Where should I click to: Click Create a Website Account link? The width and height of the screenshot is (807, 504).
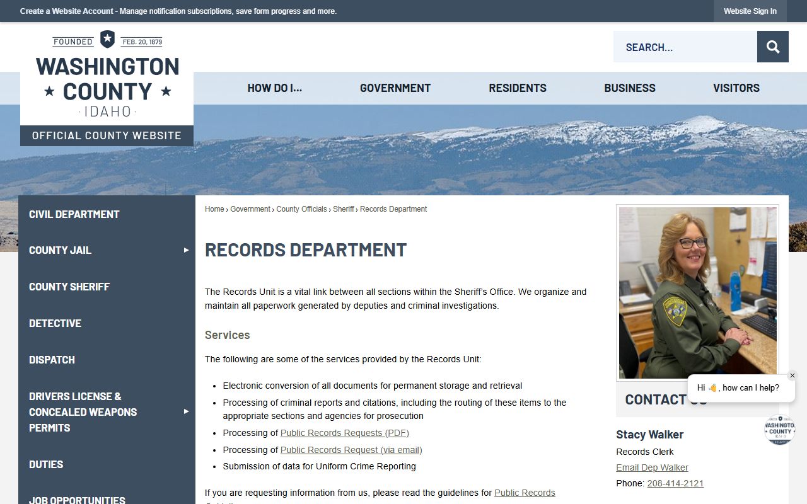67,11
